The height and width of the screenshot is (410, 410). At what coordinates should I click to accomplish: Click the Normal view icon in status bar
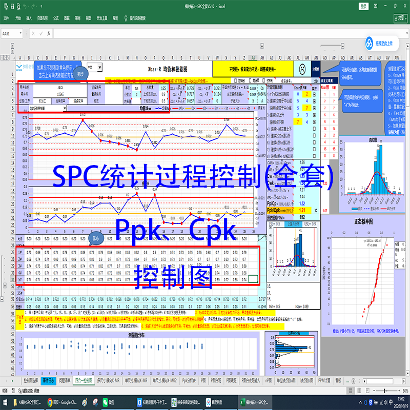tap(351, 391)
